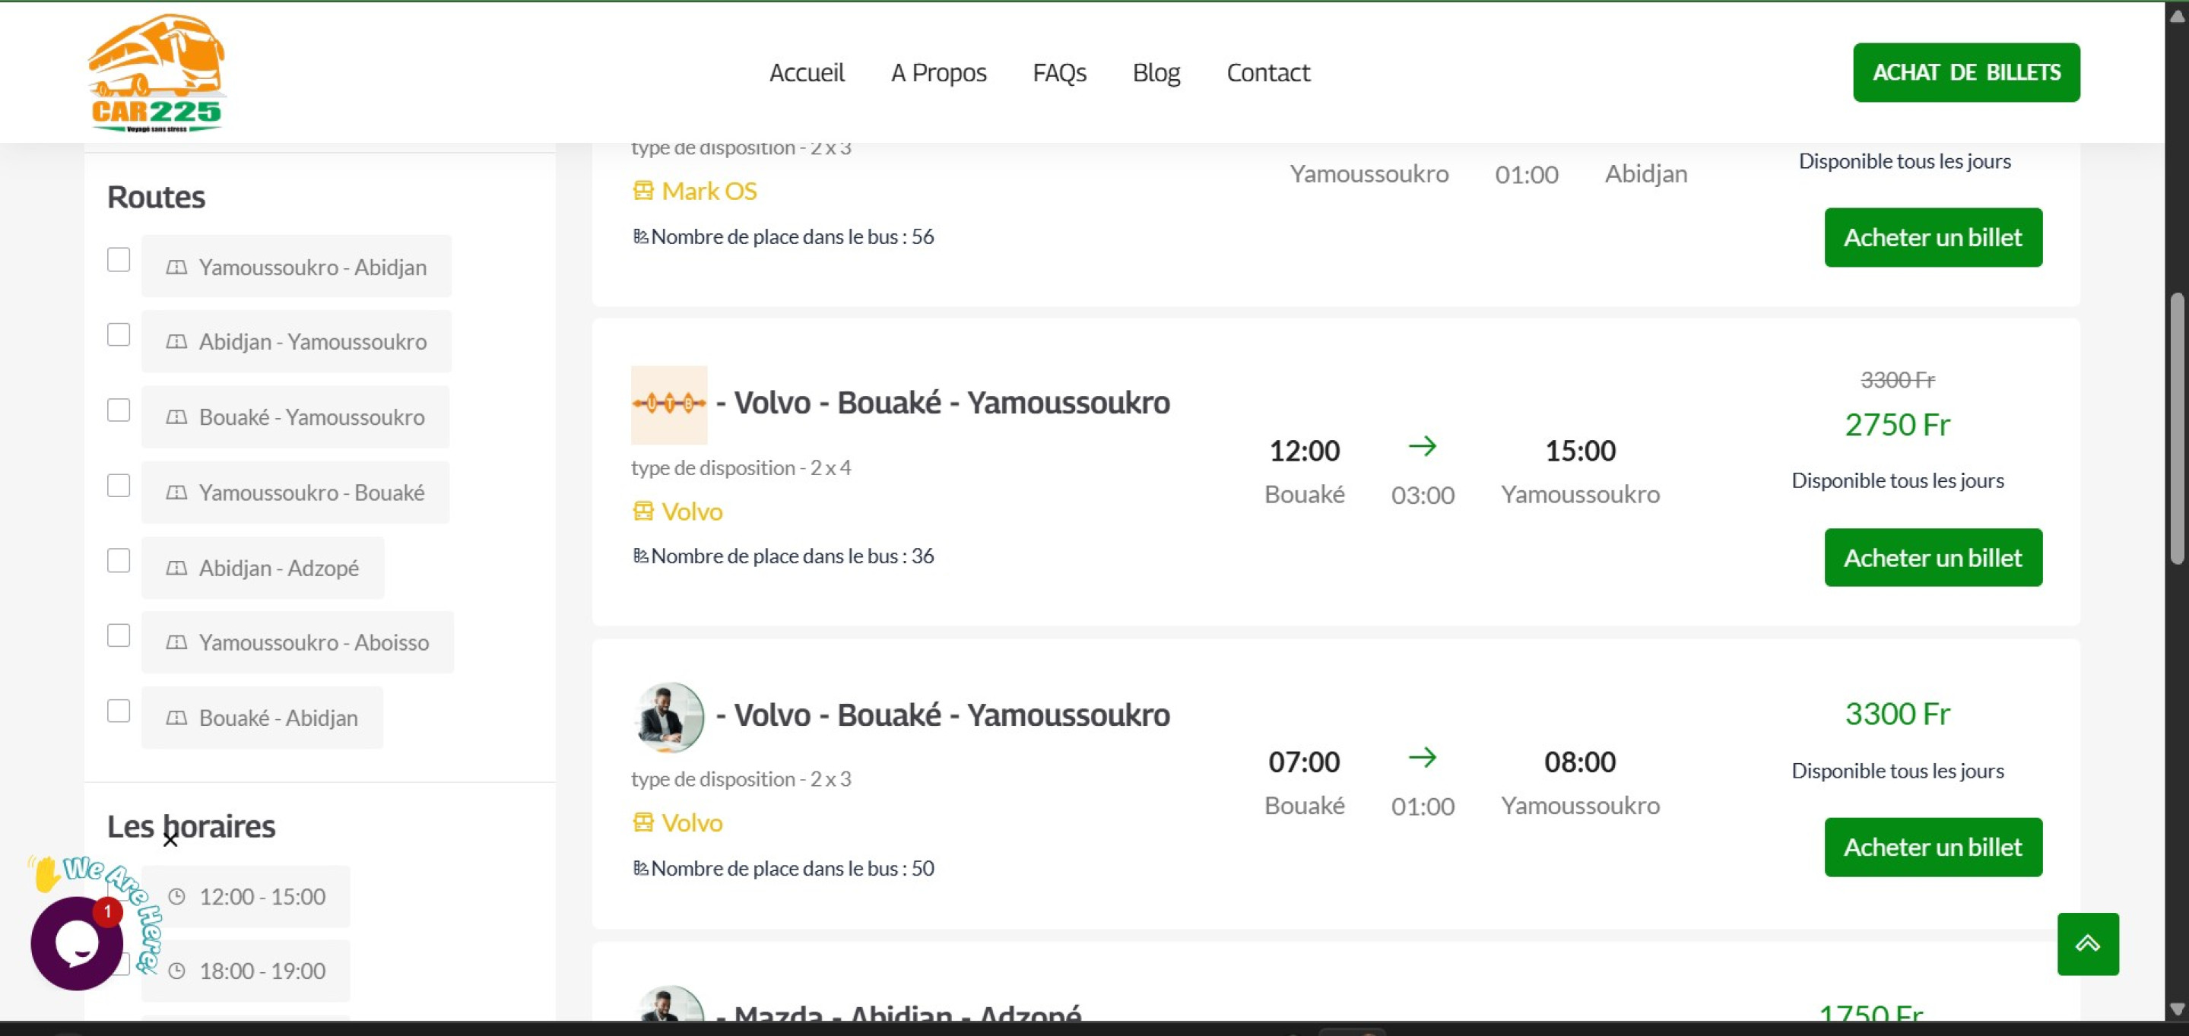
Task: Click the scroll-to-top arrow button
Action: (2087, 943)
